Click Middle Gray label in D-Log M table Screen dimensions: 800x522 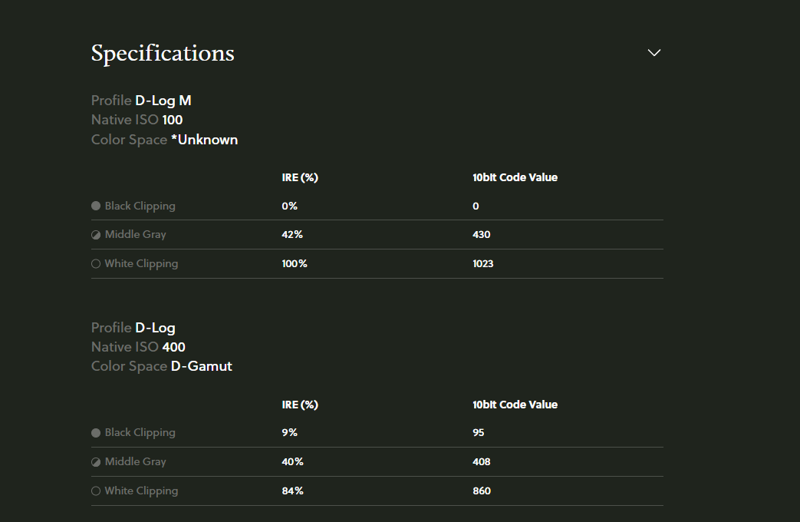pyautogui.click(x=136, y=234)
